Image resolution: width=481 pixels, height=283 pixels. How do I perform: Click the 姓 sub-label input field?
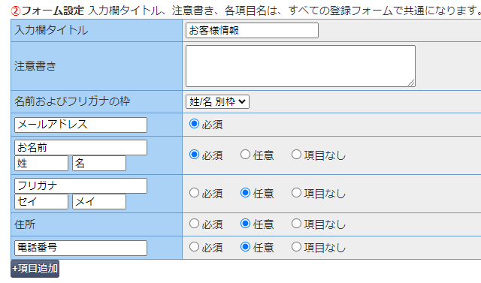click(x=41, y=163)
